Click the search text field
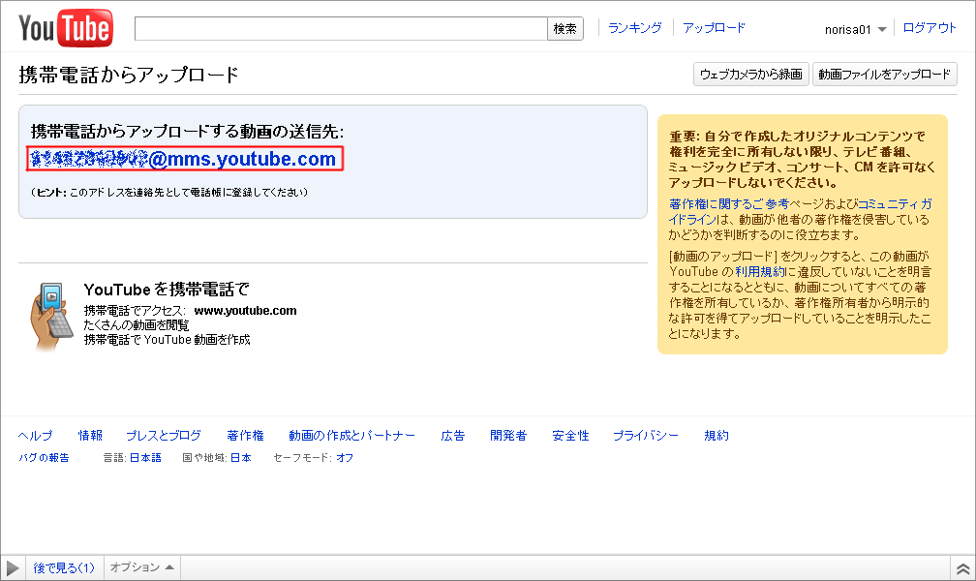Screen dimensions: 976x581 click(x=341, y=29)
